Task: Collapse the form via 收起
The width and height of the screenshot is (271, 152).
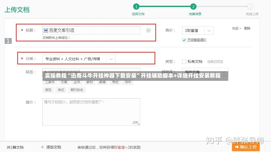Action: [x=236, y=28]
